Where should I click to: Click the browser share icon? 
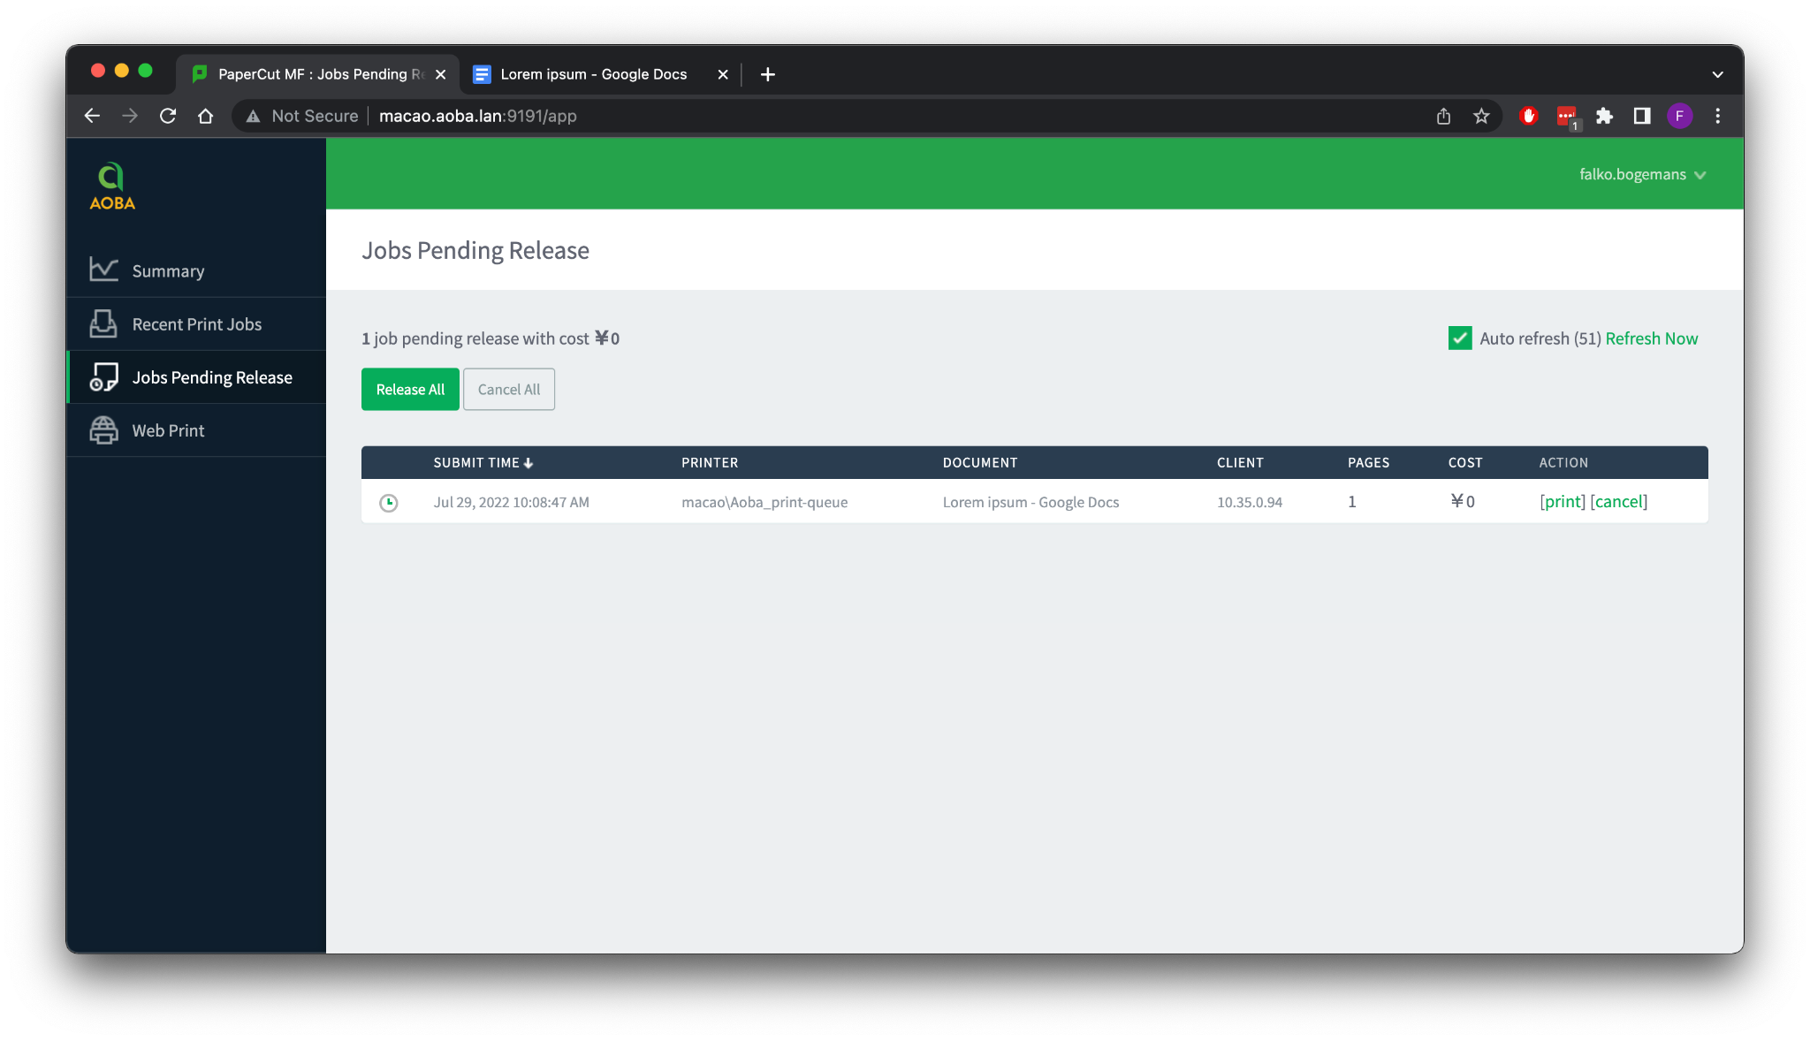[x=1443, y=116]
